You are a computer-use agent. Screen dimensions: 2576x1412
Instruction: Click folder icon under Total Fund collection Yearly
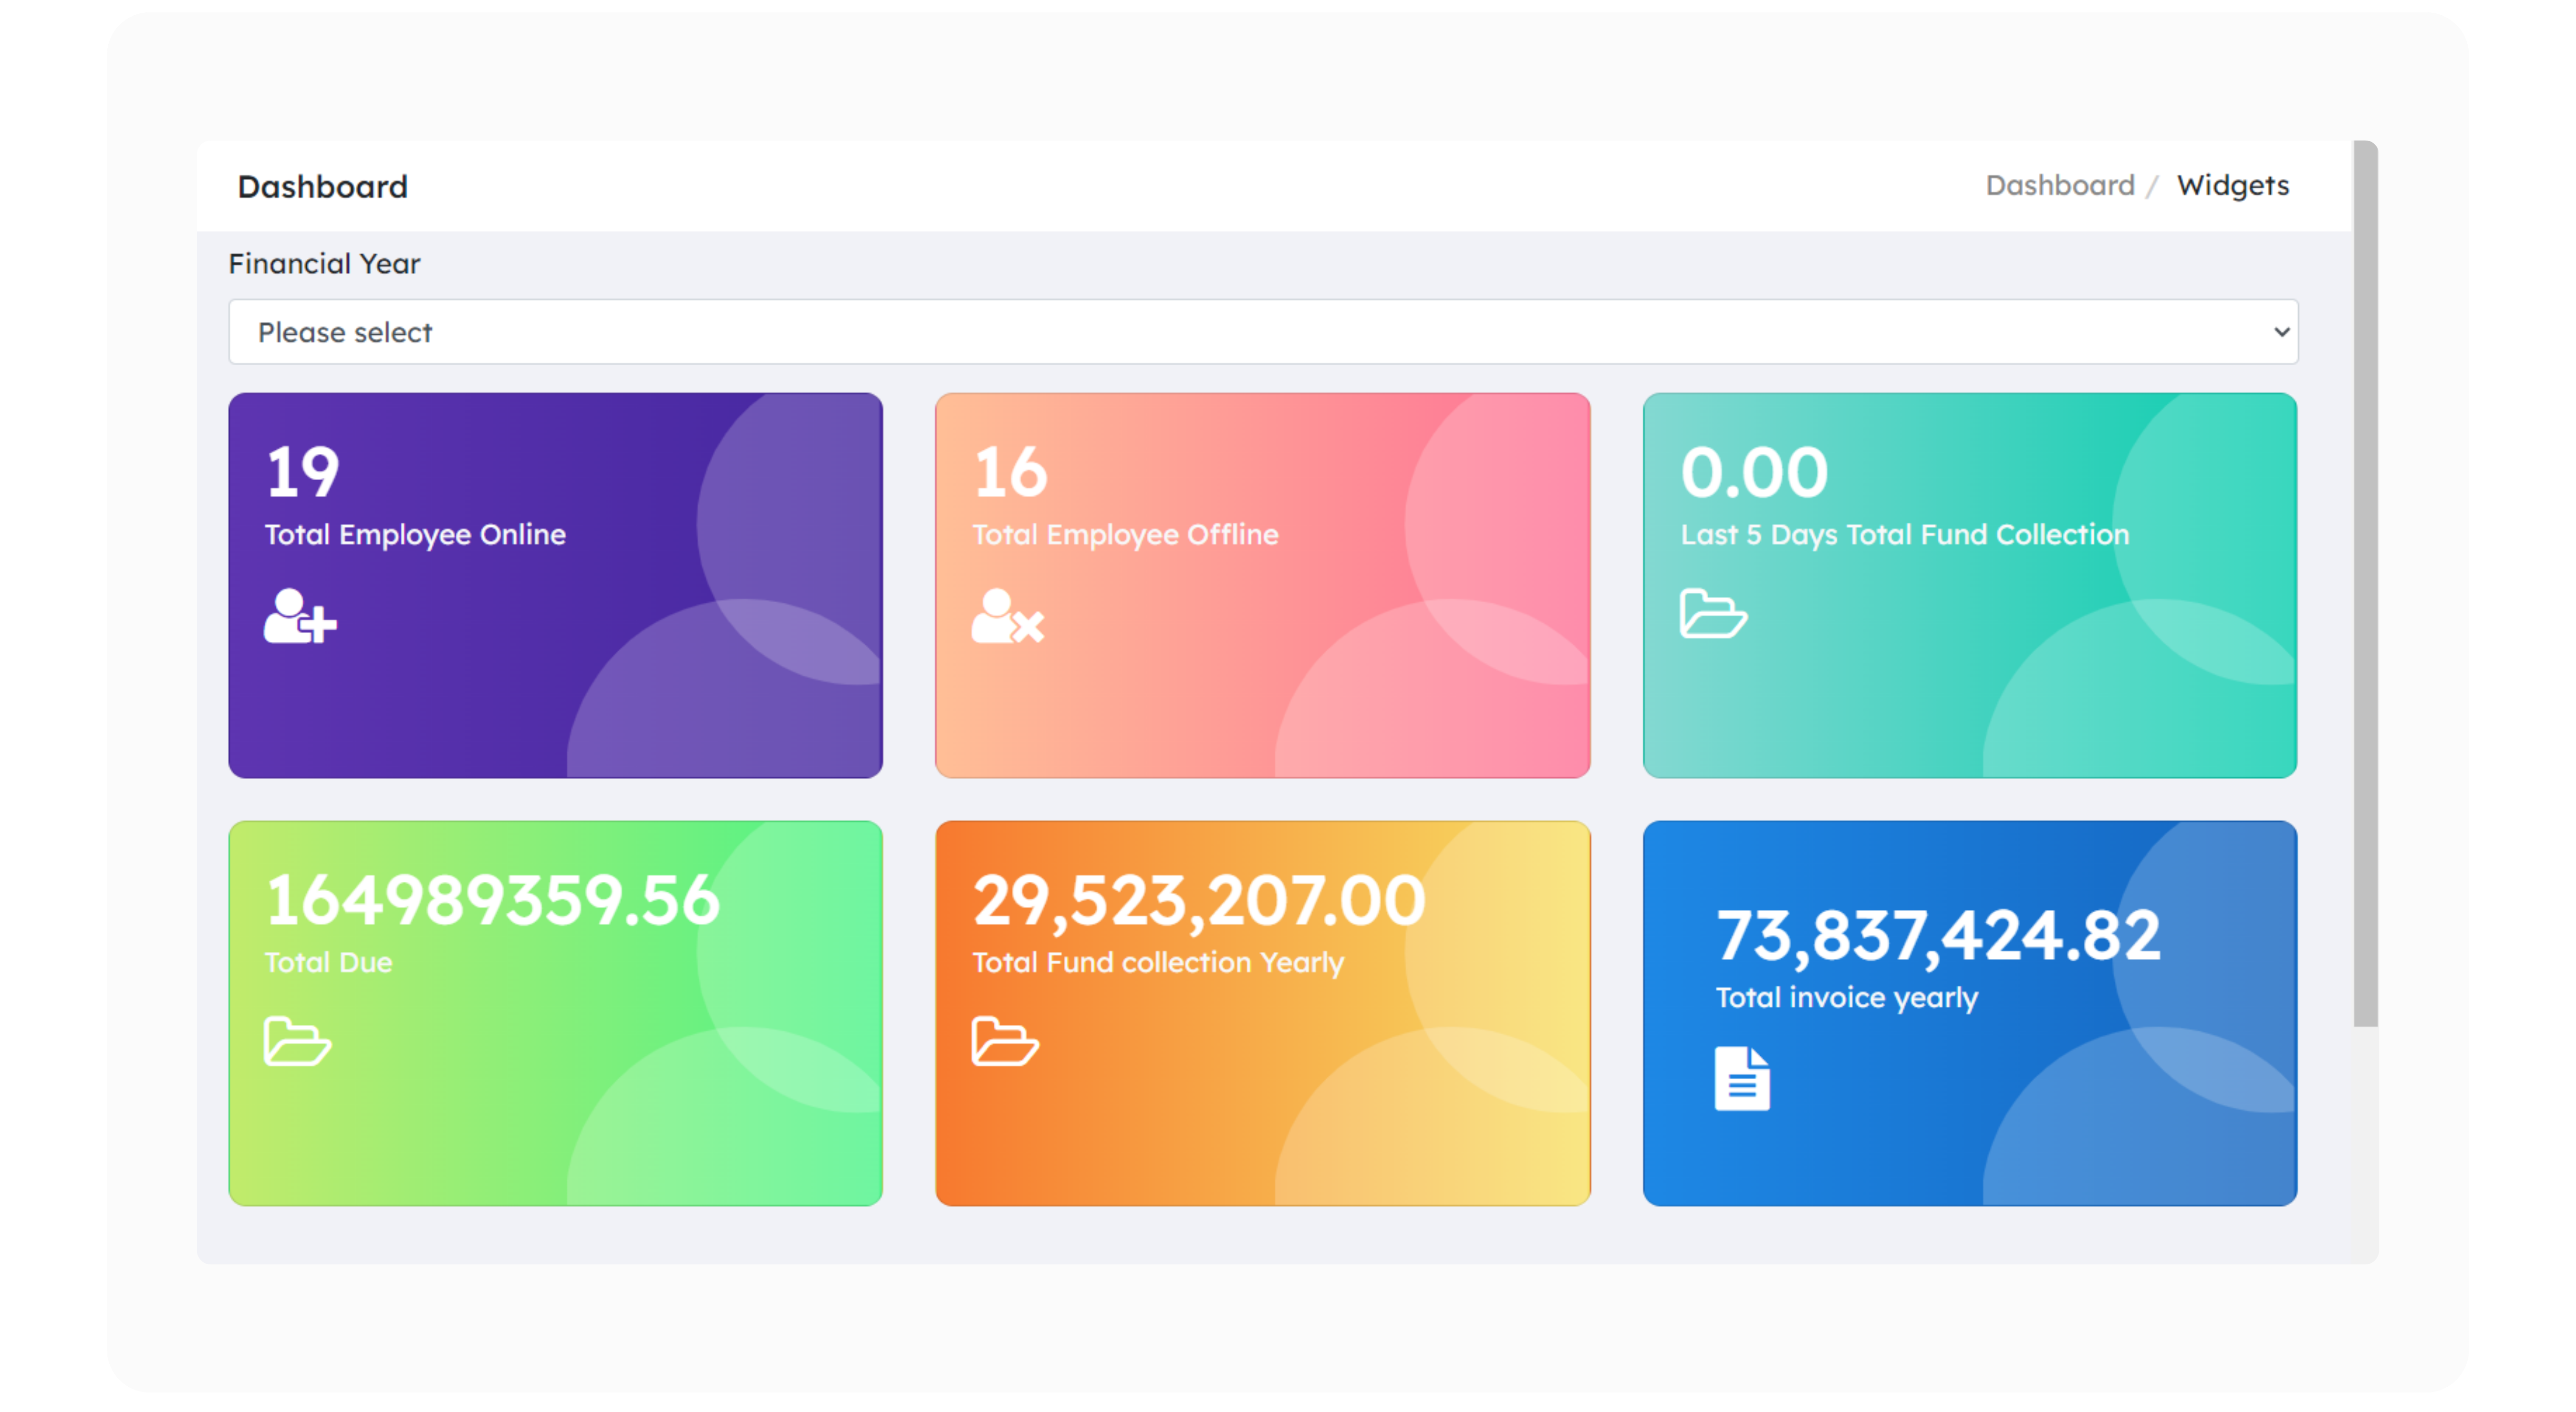coord(1005,1041)
